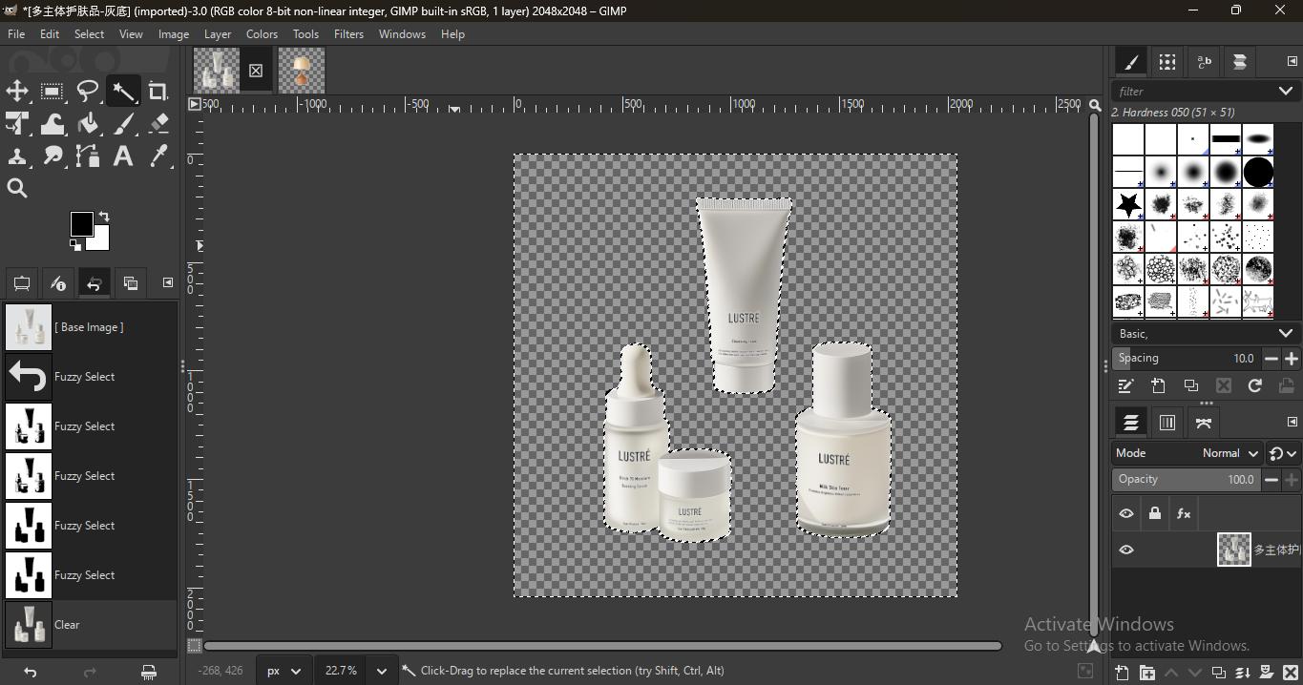Switch to the Channels tab
This screenshot has width=1303, height=685.
pyautogui.click(x=1166, y=423)
